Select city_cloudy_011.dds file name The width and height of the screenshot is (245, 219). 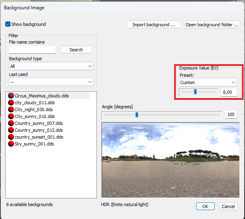point(35,103)
